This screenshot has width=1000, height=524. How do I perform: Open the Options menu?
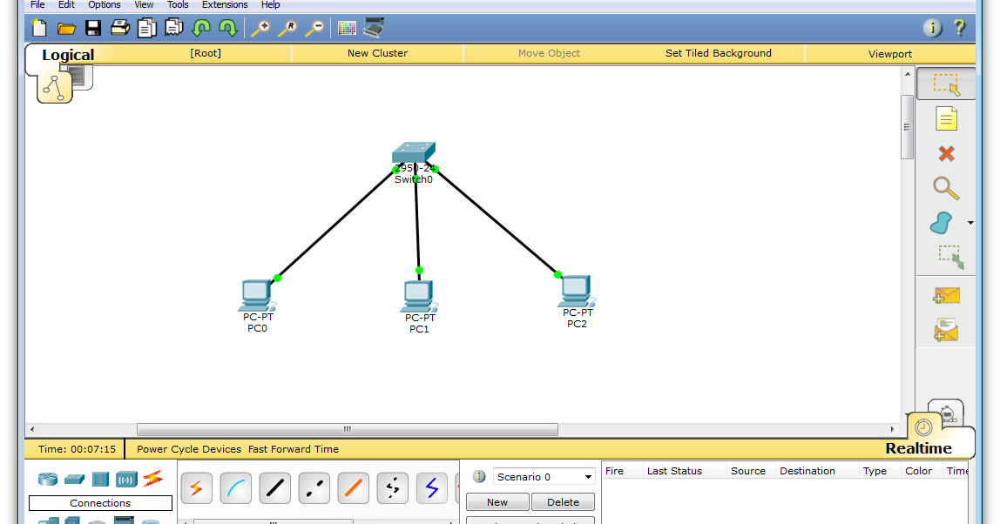[x=104, y=4]
